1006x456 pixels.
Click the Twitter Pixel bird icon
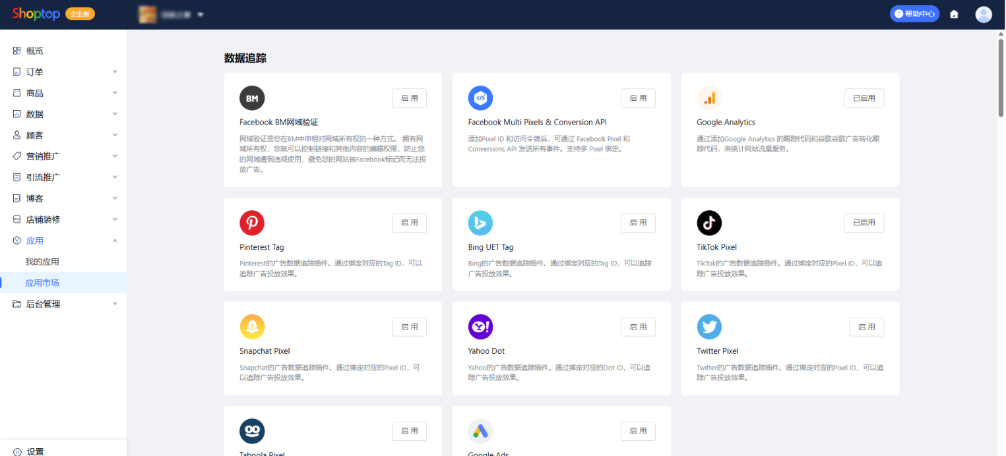pos(709,327)
